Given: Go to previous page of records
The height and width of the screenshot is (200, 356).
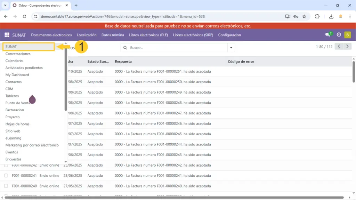Looking at the screenshot, I should click(x=339, y=47).
